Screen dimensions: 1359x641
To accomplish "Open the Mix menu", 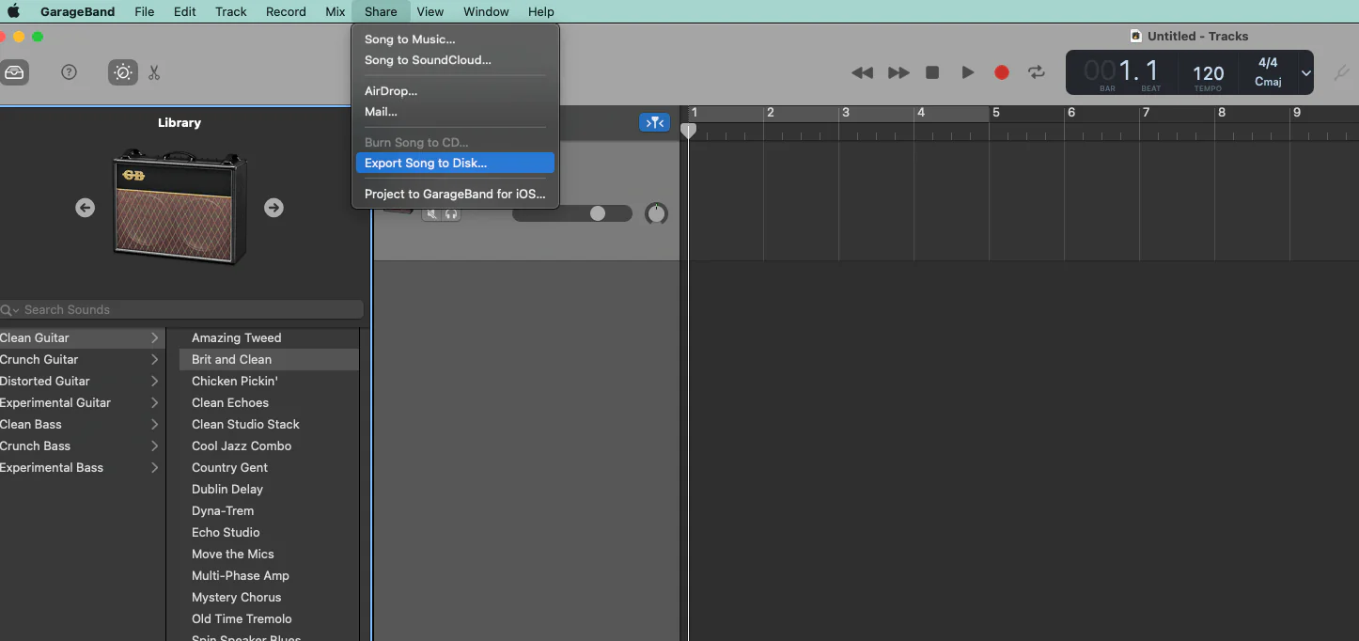I will (x=335, y=11).
